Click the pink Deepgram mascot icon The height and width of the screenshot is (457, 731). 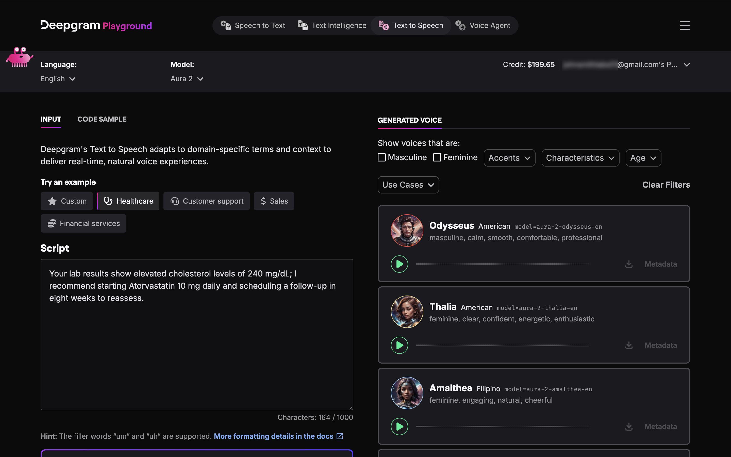coord(20,57)
